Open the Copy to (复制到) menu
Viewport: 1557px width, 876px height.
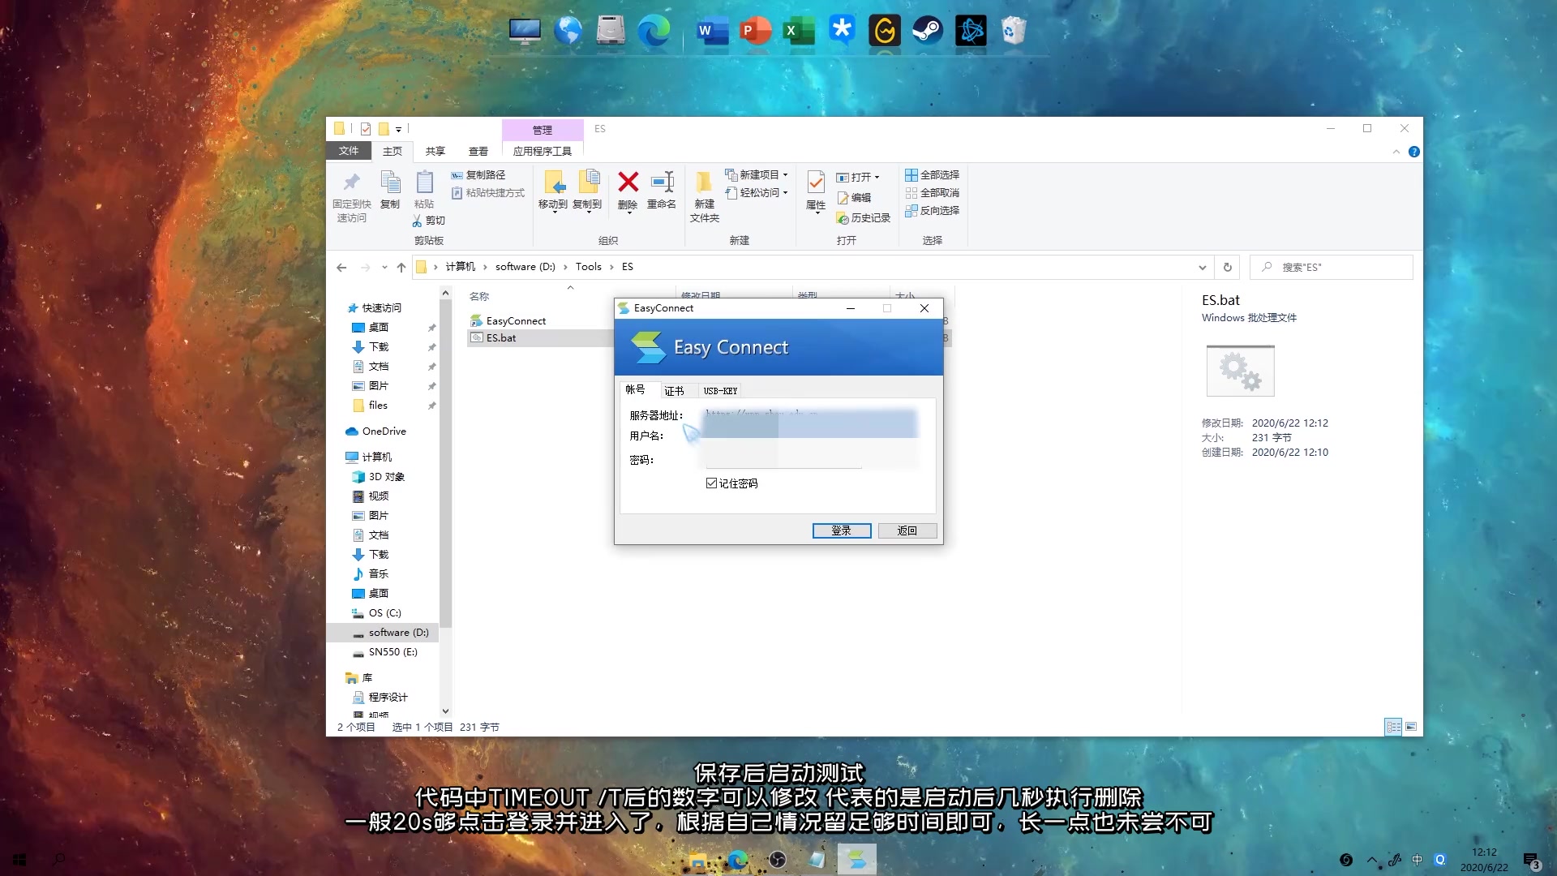587,191
